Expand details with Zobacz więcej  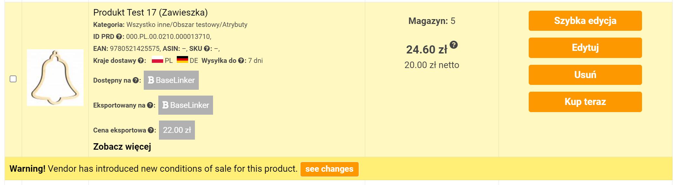click(122, 147)
